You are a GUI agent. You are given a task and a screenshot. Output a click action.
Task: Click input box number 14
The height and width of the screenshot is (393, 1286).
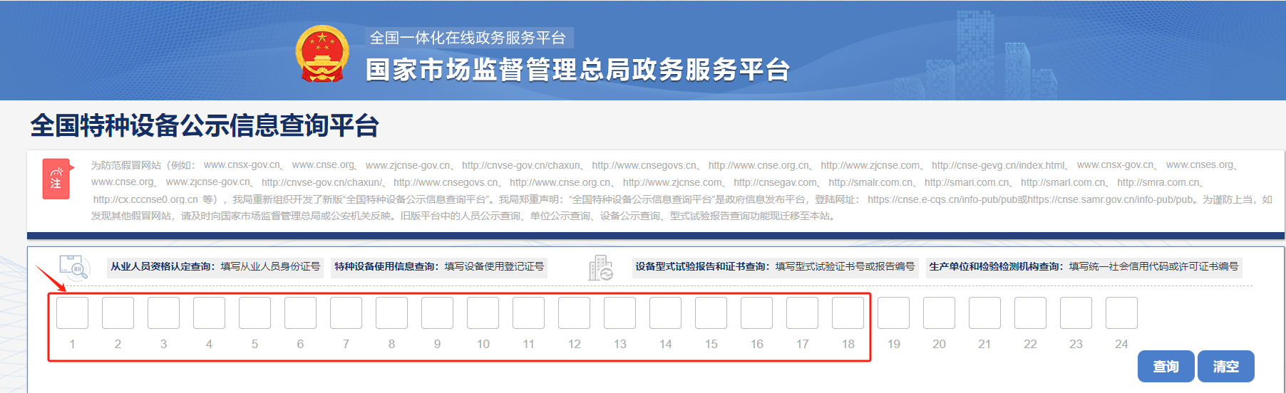[665, 313]
